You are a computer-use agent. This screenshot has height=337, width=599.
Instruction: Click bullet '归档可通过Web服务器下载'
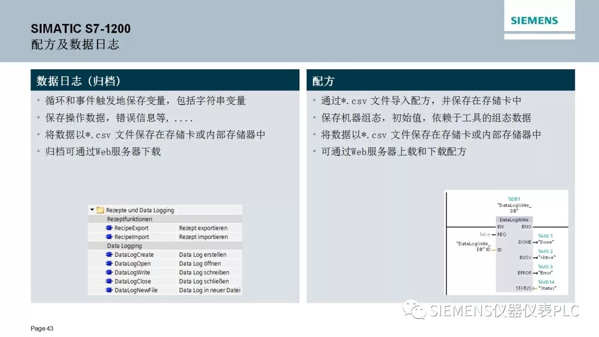click(103, 151)
